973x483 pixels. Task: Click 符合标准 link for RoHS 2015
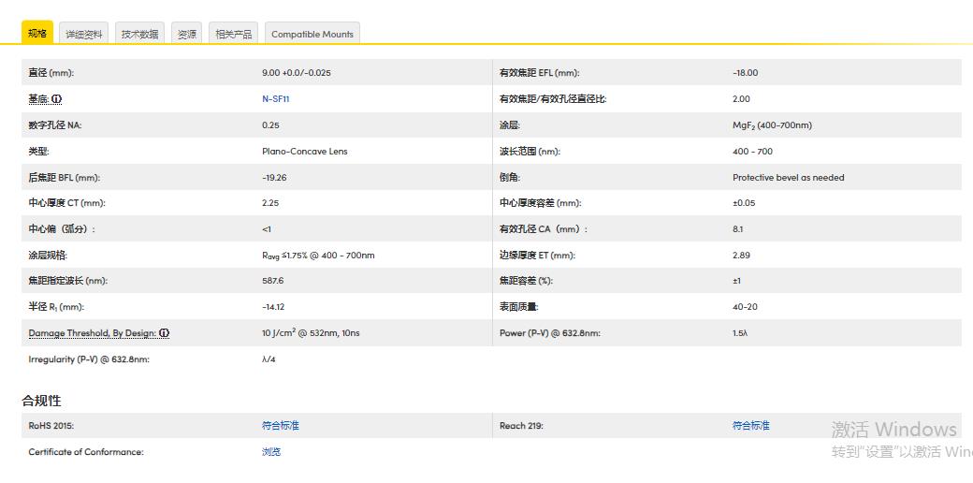(280, 426)
